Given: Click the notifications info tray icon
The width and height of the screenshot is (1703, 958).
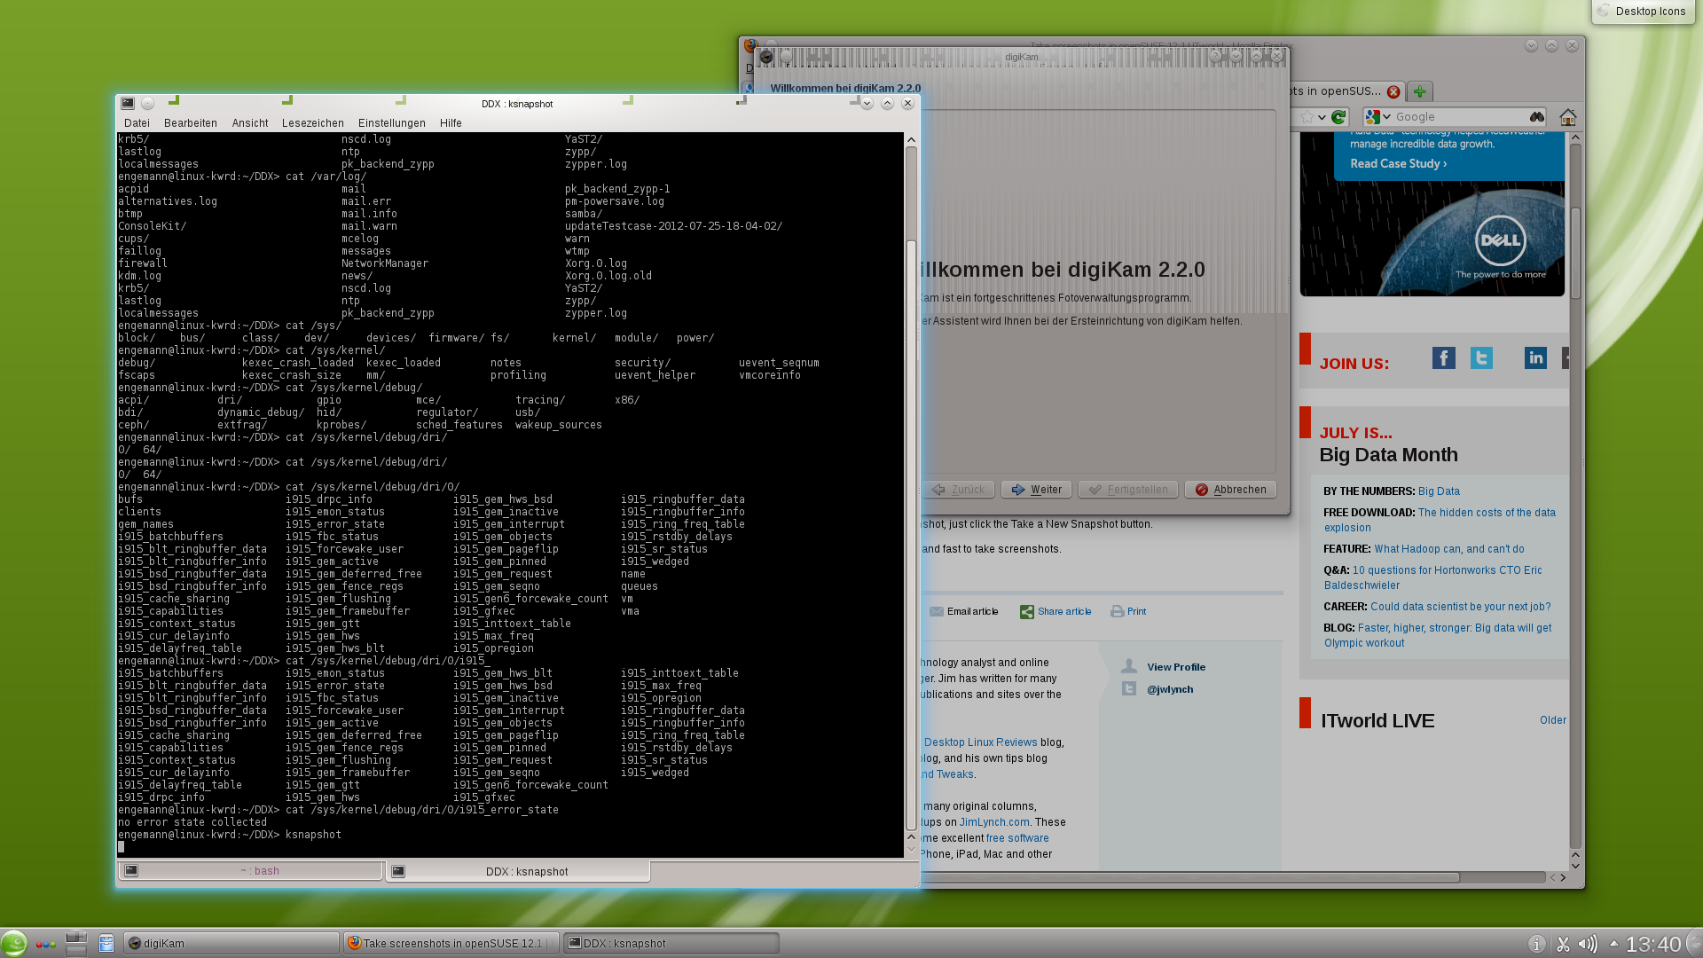Looking at the screenshot, I should click(x=1537, y=945).
